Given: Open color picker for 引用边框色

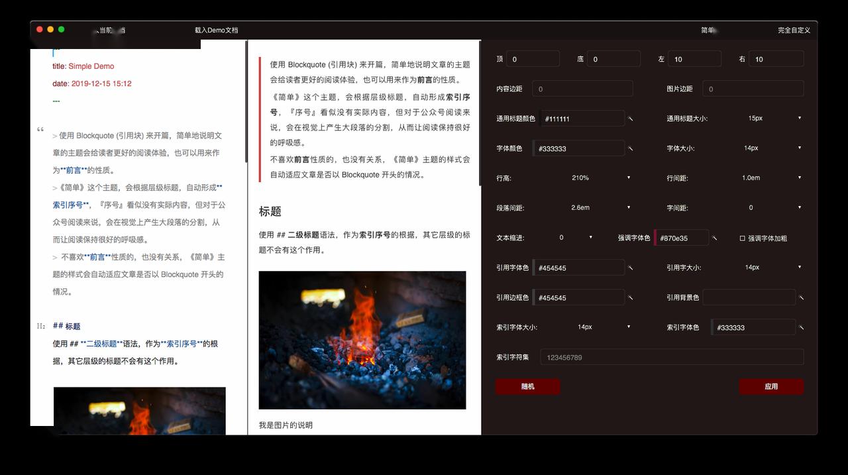Looking at the screenshot, I should (x=631, y=298).
